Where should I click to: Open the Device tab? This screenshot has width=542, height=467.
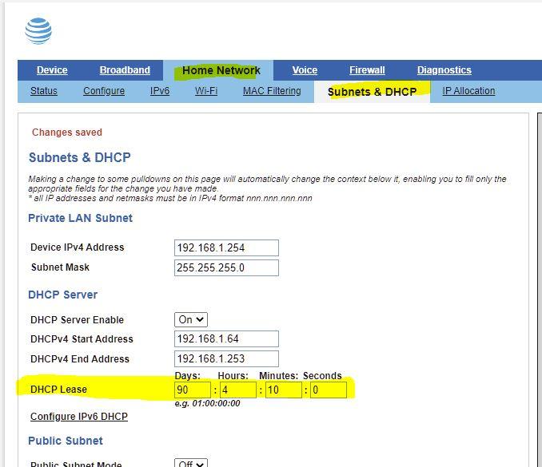[x=52, y=70]
